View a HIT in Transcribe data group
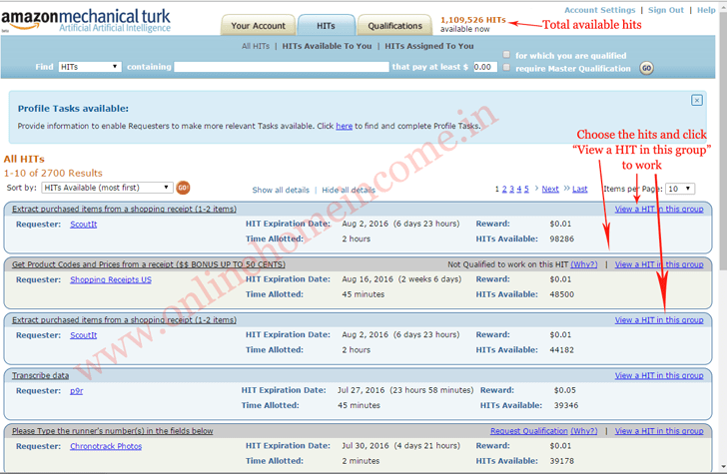 [659, 375]
